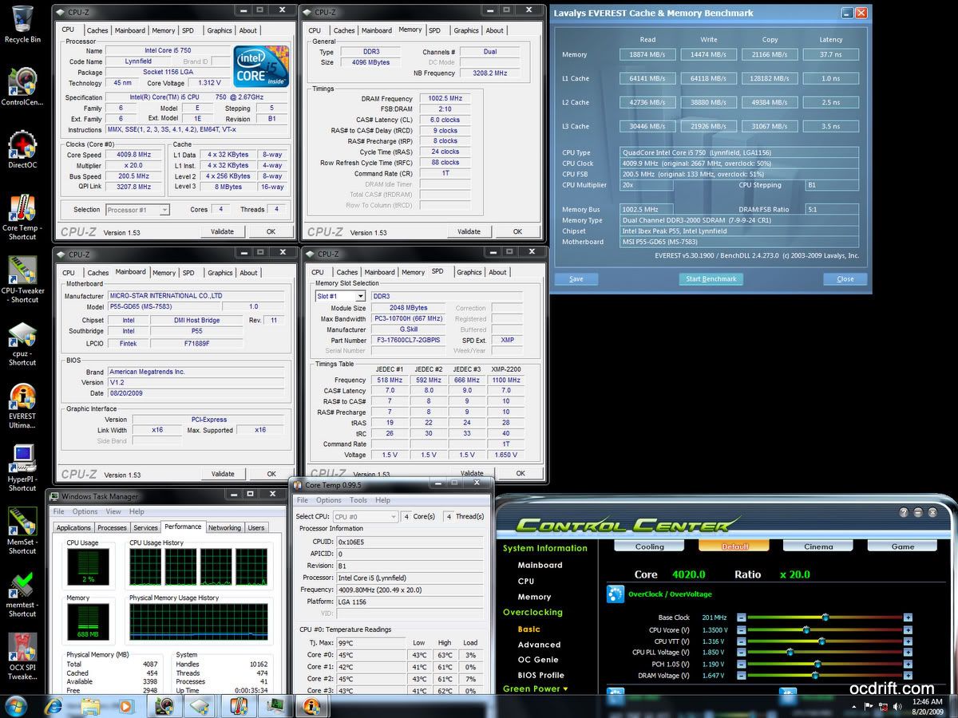Select OC Genie in the Control Center sidebar
The height and width of the screenshot is (718, 958).
(x=538, y=660)
